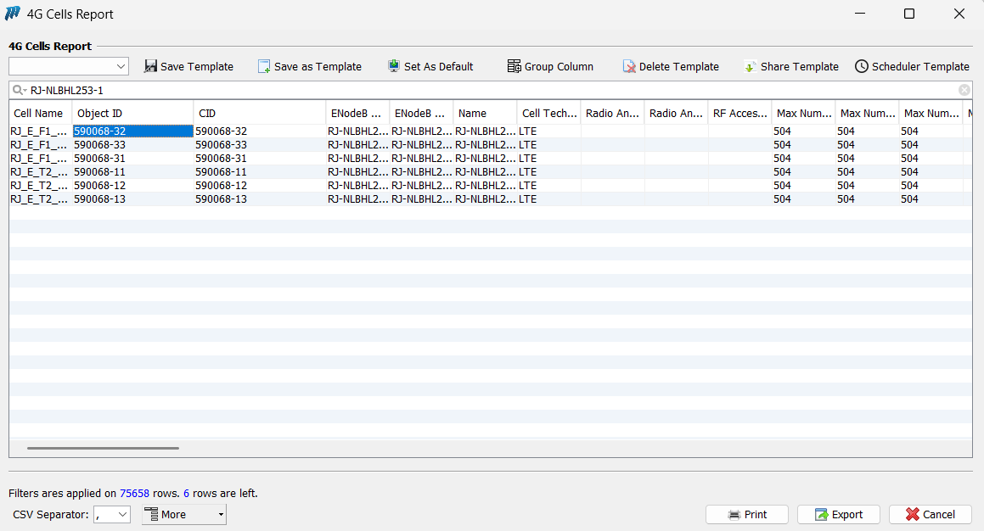This screenshot has height=531, width=984.
Task: Sort by the Cell Name column header
Action: (x=39, y=113)
